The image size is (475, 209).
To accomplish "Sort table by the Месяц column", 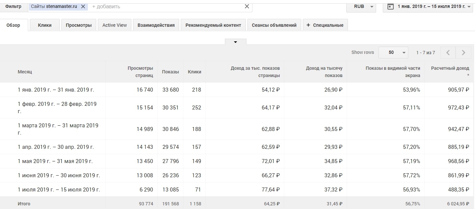I will 25,72.
